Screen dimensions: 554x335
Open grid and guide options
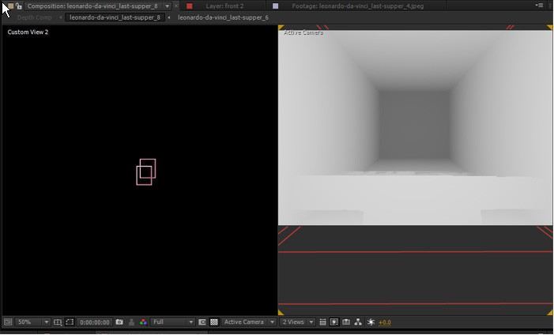[x=57, y=322]
